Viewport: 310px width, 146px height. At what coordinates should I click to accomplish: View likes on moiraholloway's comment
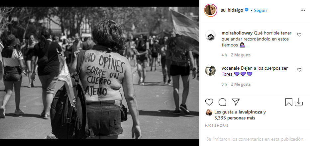241,55
